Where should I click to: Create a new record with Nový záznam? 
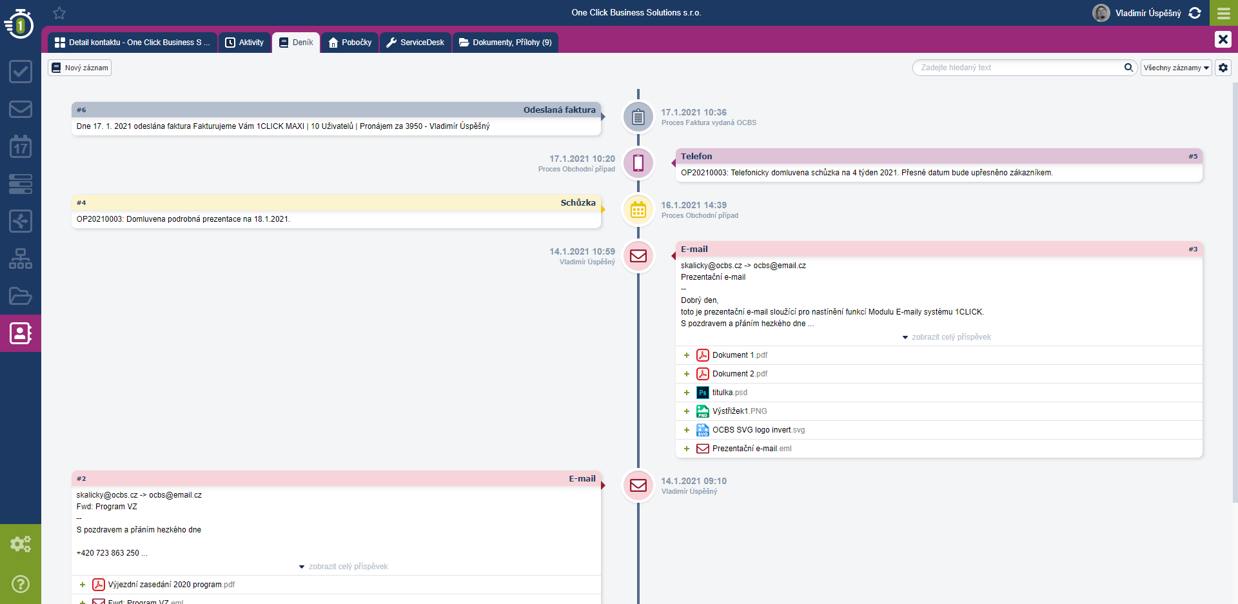coord(80,68)
